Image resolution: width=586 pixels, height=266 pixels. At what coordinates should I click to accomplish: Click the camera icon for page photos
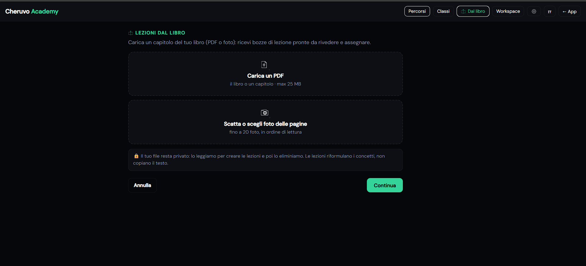(x=265, y=113)
